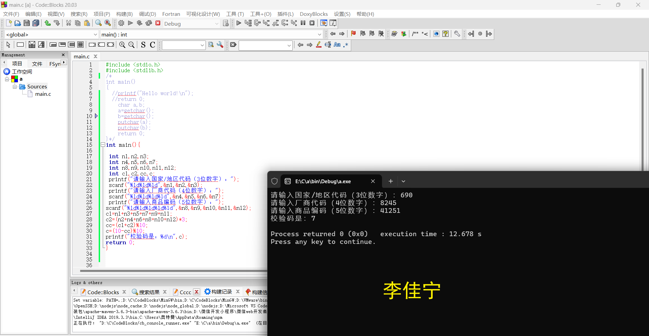Open Replace dialog icon
The image size is (649, 336).
(107, 23)
